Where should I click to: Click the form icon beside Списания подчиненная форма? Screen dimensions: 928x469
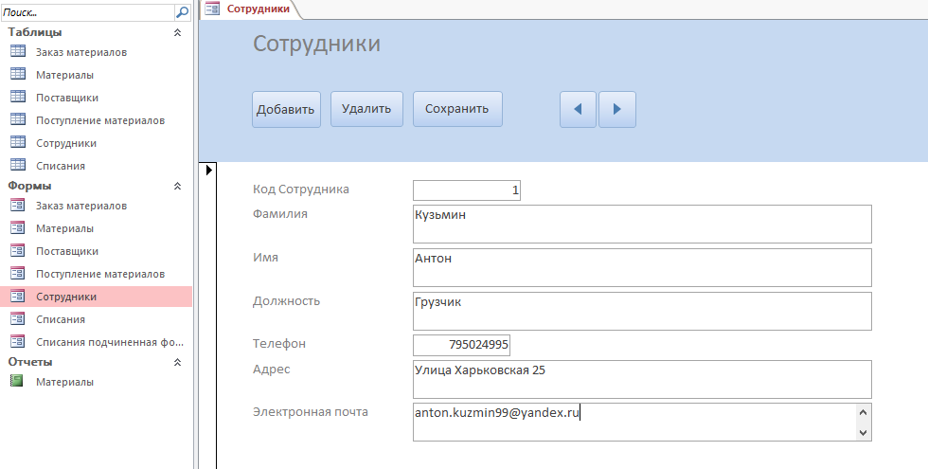tap(18, 341)
